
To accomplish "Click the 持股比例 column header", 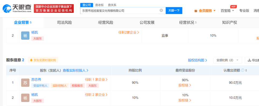I will [x=135, y=70].
